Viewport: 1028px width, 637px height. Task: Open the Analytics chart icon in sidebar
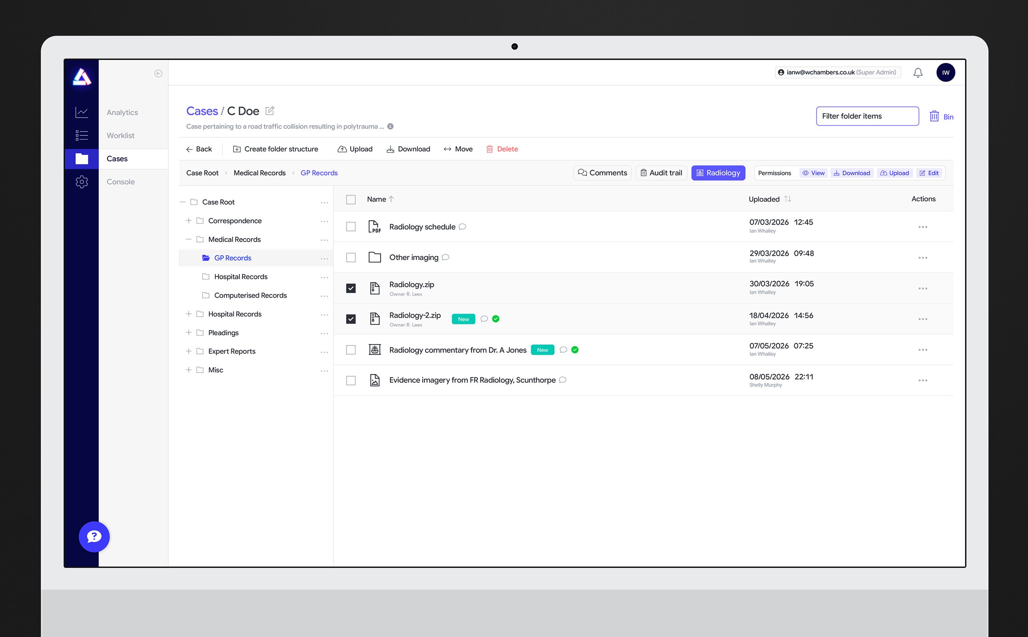point(82,112)
